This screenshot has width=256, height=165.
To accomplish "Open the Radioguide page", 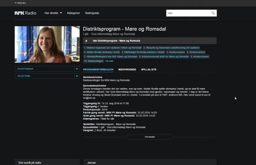I will click(x=92, y=13).
